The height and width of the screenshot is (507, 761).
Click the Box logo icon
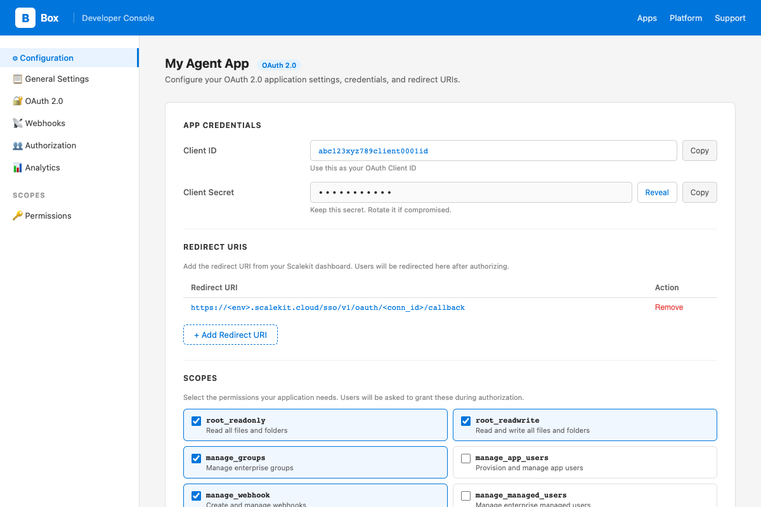pyautogui.click(x=25, y=18)
